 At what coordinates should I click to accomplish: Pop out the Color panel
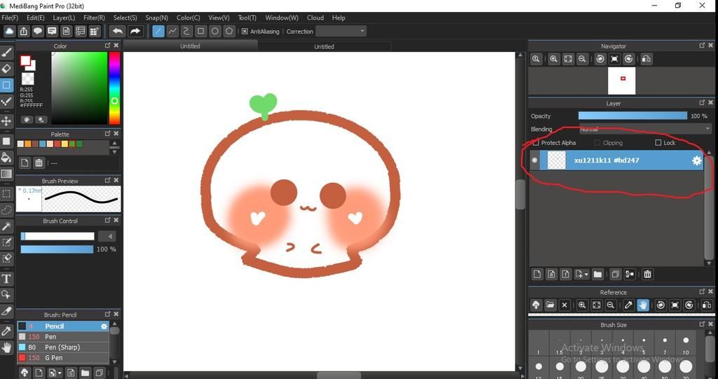click(107, 46)
